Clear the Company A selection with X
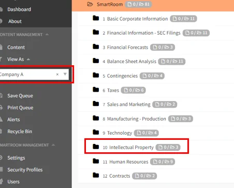 point(57,75)
